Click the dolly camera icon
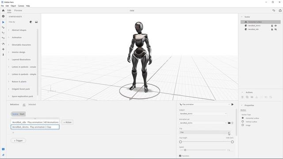The height and width of the screenshot is (159, 283). [3, 54]
